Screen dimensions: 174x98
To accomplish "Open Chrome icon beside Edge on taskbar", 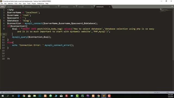I will coord(24,96).
